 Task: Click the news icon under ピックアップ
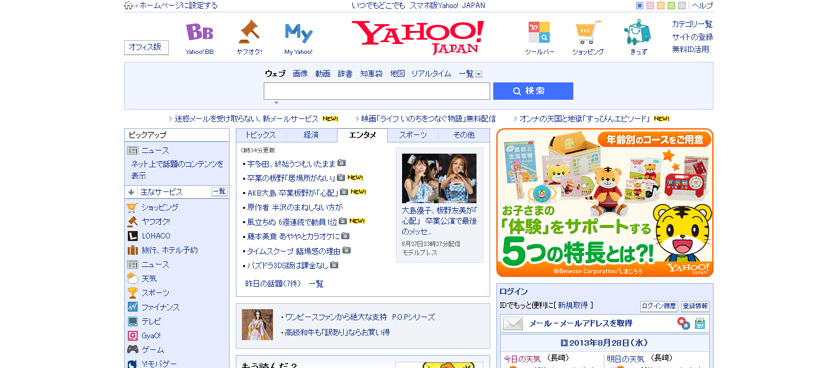[132, 151]
